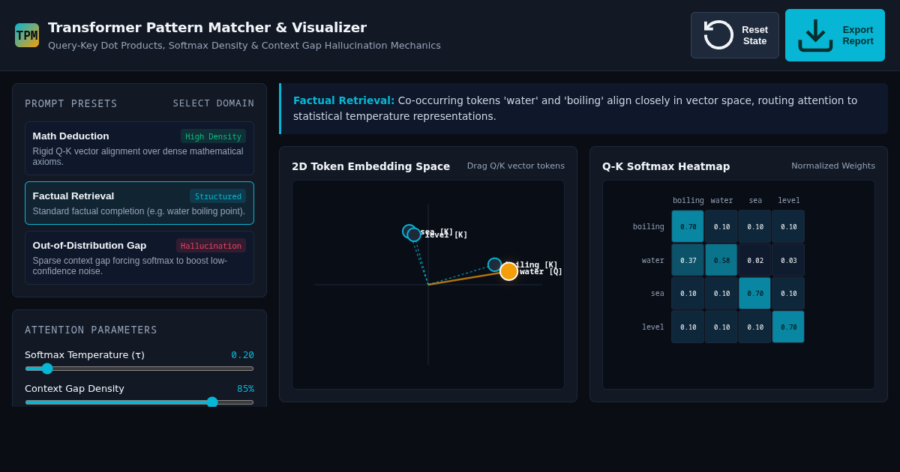Select the orange water [Q] query token
The width and height of the screenshot is (900, 472).
pos(509,271)
